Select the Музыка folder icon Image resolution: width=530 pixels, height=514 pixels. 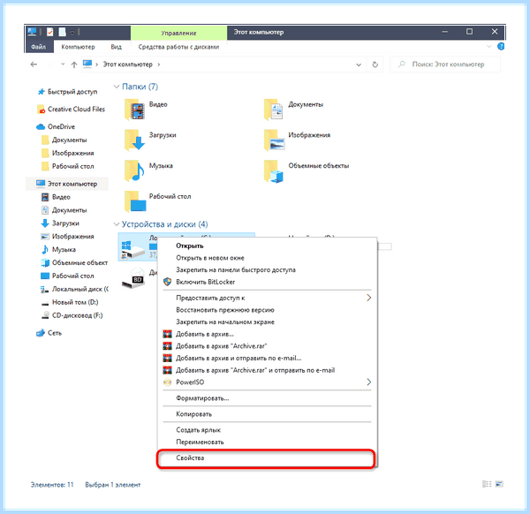pyautogui.click(x=135, y=170)
